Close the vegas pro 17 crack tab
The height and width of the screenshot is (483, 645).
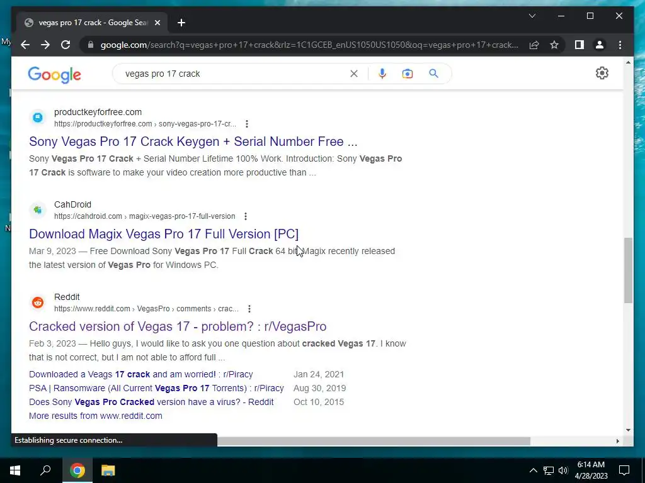(x=157, y=23)
